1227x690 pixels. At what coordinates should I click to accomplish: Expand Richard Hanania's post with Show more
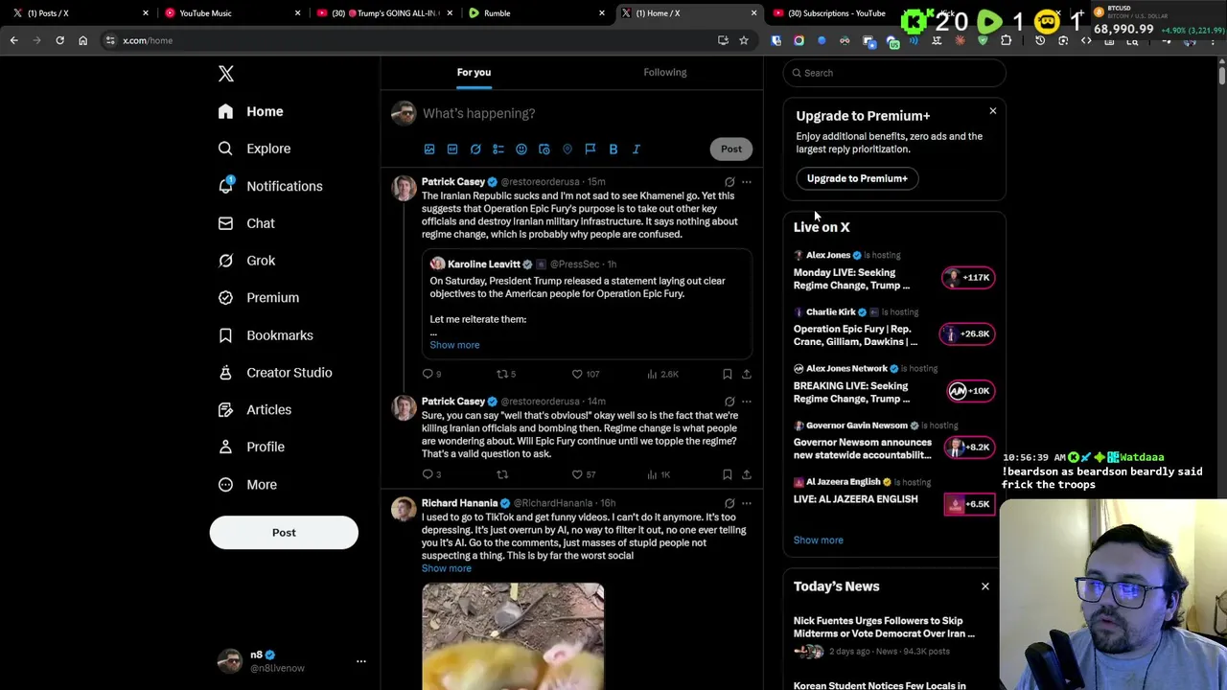[x=447, y=568]
